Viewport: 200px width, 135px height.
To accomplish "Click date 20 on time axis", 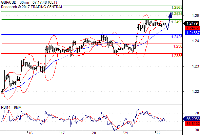I will point(94,133).
